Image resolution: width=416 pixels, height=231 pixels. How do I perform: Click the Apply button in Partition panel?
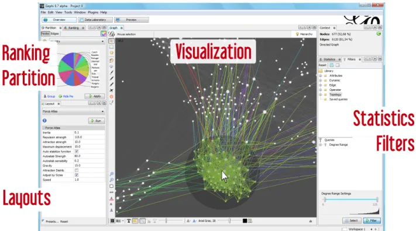(95, 96)
